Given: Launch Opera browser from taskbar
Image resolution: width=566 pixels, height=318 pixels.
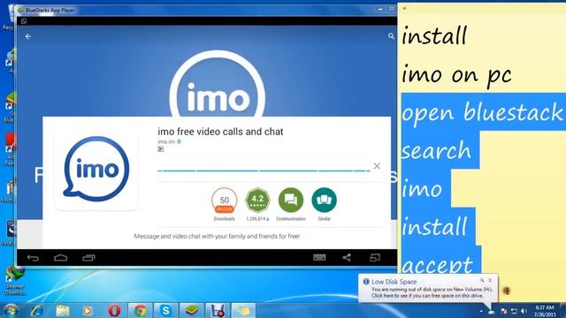Looking at the screenshot, I should tap(114, 310).
